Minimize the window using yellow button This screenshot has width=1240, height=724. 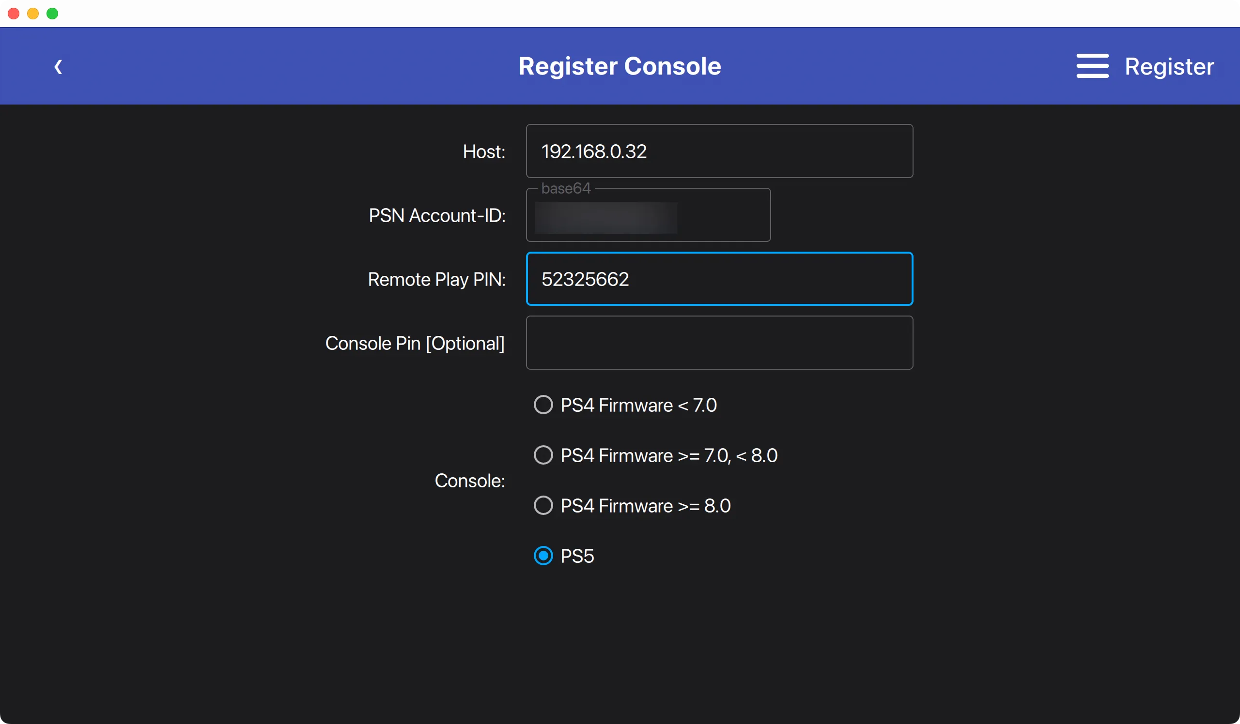(x=33, y=13)
